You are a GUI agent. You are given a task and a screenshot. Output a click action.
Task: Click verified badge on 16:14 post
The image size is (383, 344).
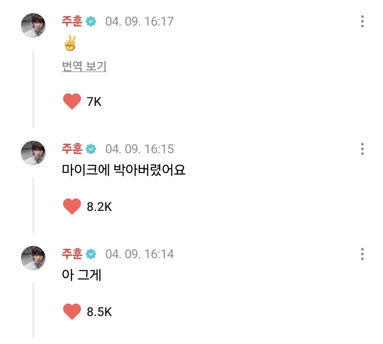(x=91, y=254)
